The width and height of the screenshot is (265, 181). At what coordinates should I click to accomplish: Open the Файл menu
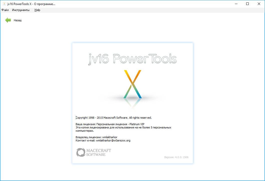5,10
